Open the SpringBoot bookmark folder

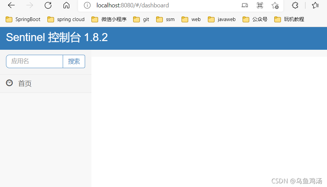point(23,19)
